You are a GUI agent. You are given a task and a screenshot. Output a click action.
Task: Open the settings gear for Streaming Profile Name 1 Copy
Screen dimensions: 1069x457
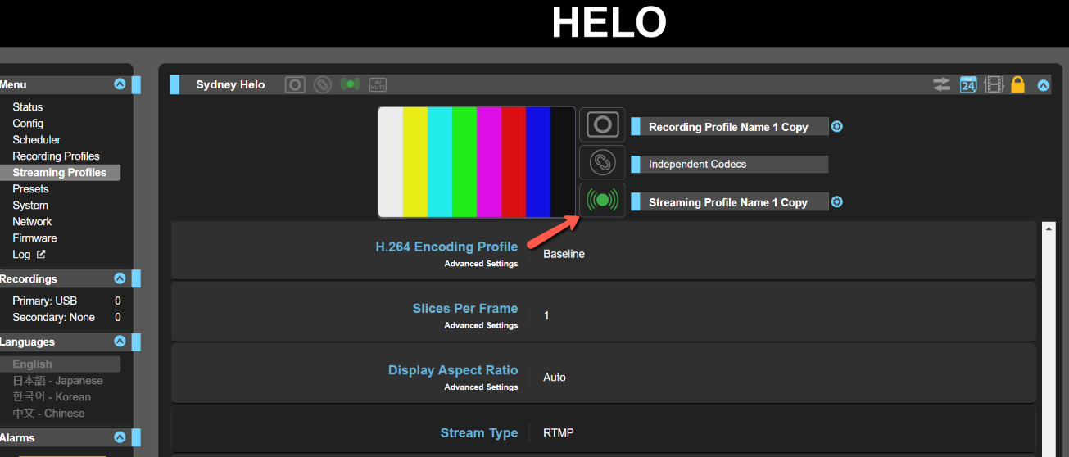837,202
